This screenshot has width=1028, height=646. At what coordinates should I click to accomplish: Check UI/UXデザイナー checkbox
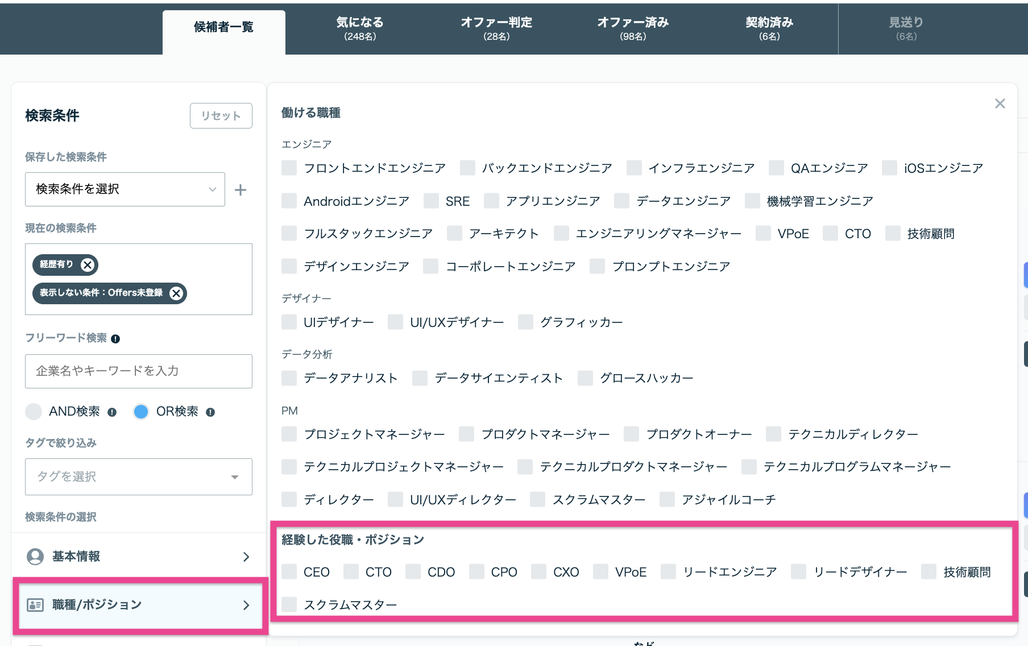pos(396,322)
